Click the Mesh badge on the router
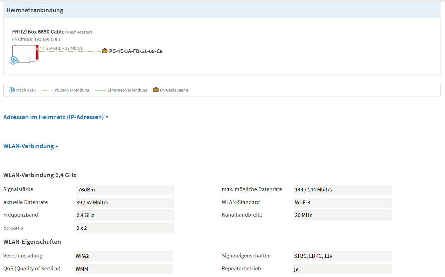Screen dimensions: 445x277 pos(14,60)
